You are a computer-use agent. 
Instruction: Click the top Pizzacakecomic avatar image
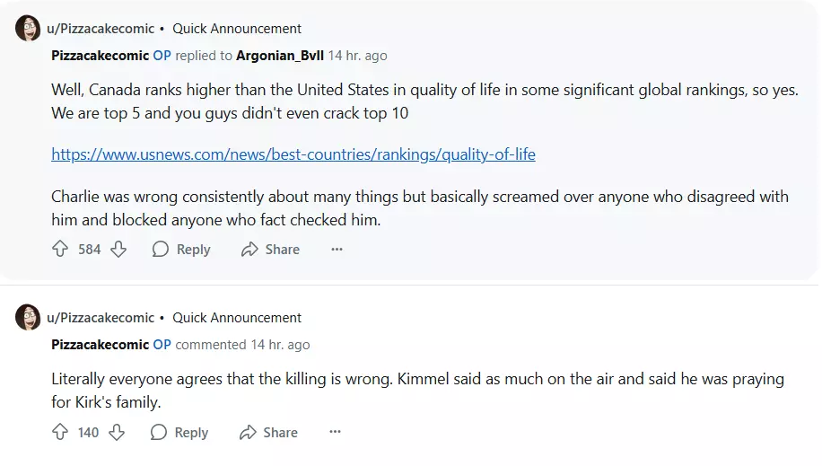click(x=28, y=29)
